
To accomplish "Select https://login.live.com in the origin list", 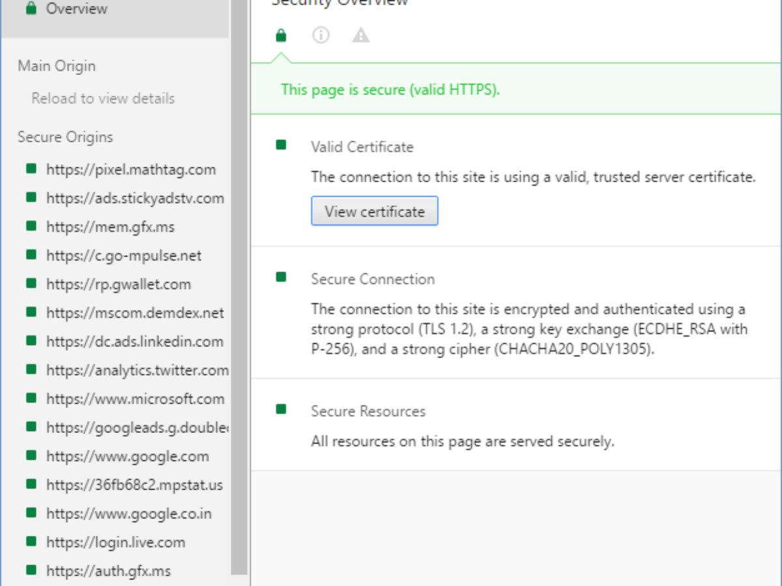I will click(x=115, y=542).
